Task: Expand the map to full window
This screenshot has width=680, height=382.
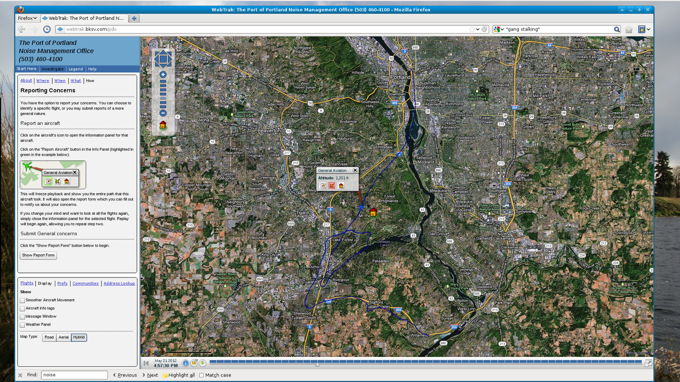Action: point(648,363)
